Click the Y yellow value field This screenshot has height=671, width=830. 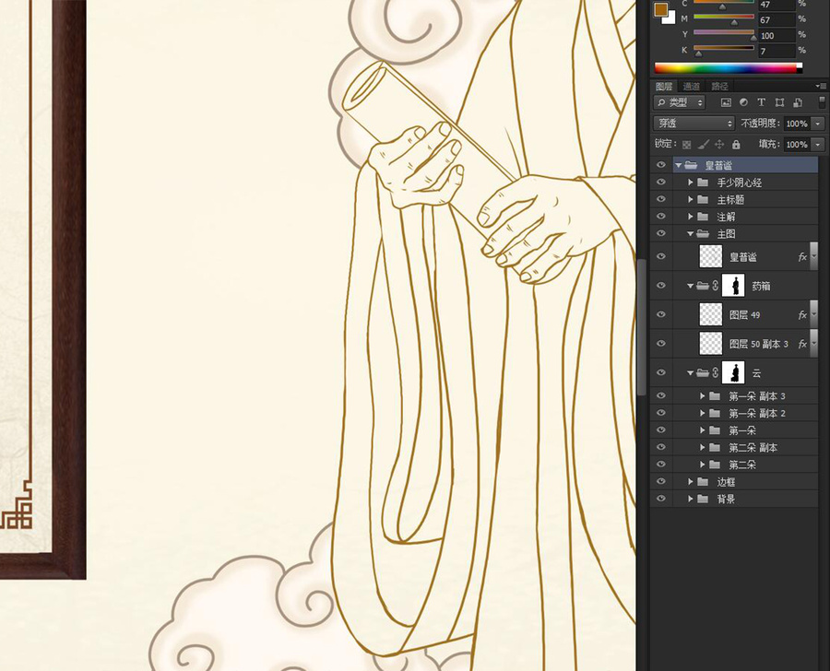pyautogui.click(x=776, y=35)
